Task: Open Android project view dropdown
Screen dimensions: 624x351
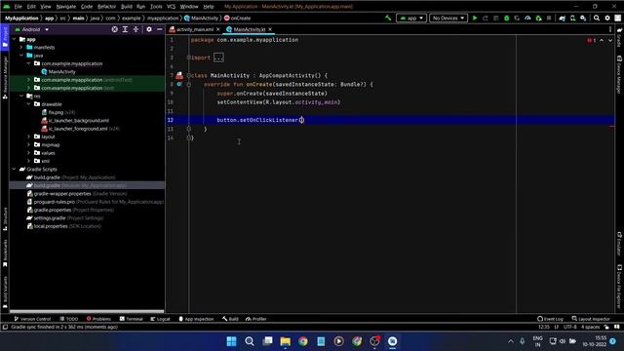Action: click(32, 29)
